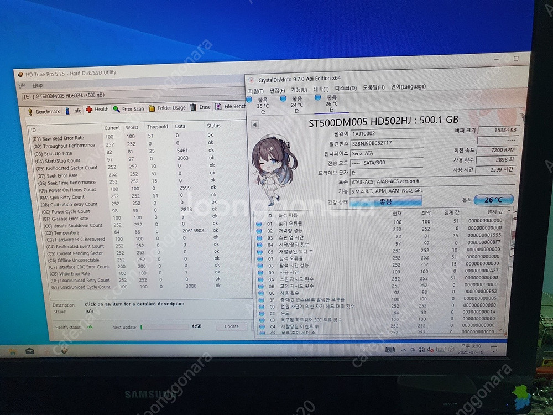Switch to HD Tune's Info tab

[74, 111]
